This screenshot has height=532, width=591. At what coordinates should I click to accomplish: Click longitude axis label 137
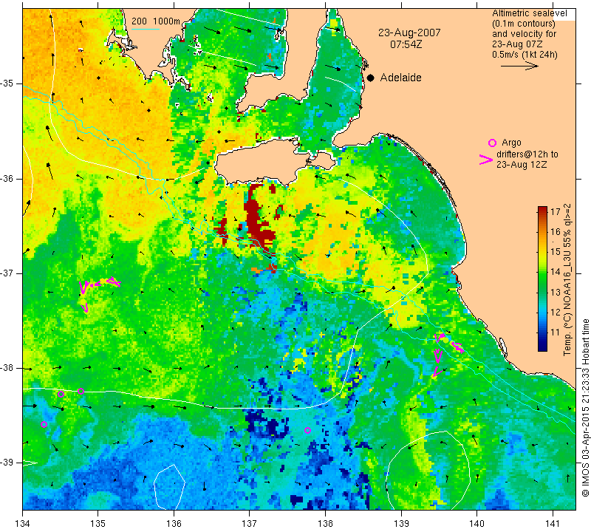[250, 523]
